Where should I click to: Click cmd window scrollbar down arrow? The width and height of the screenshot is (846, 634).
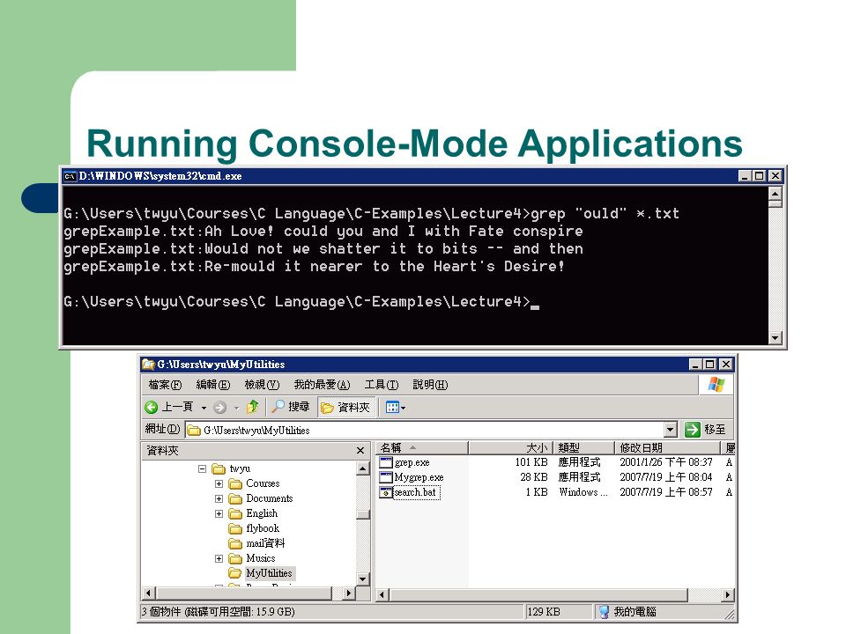coord(775,338)
